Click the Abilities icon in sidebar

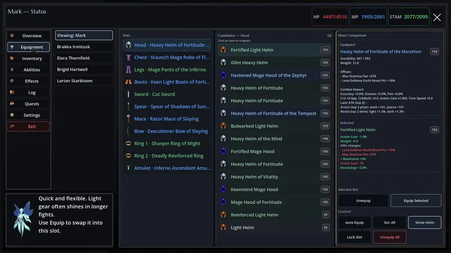click(12, 70)
